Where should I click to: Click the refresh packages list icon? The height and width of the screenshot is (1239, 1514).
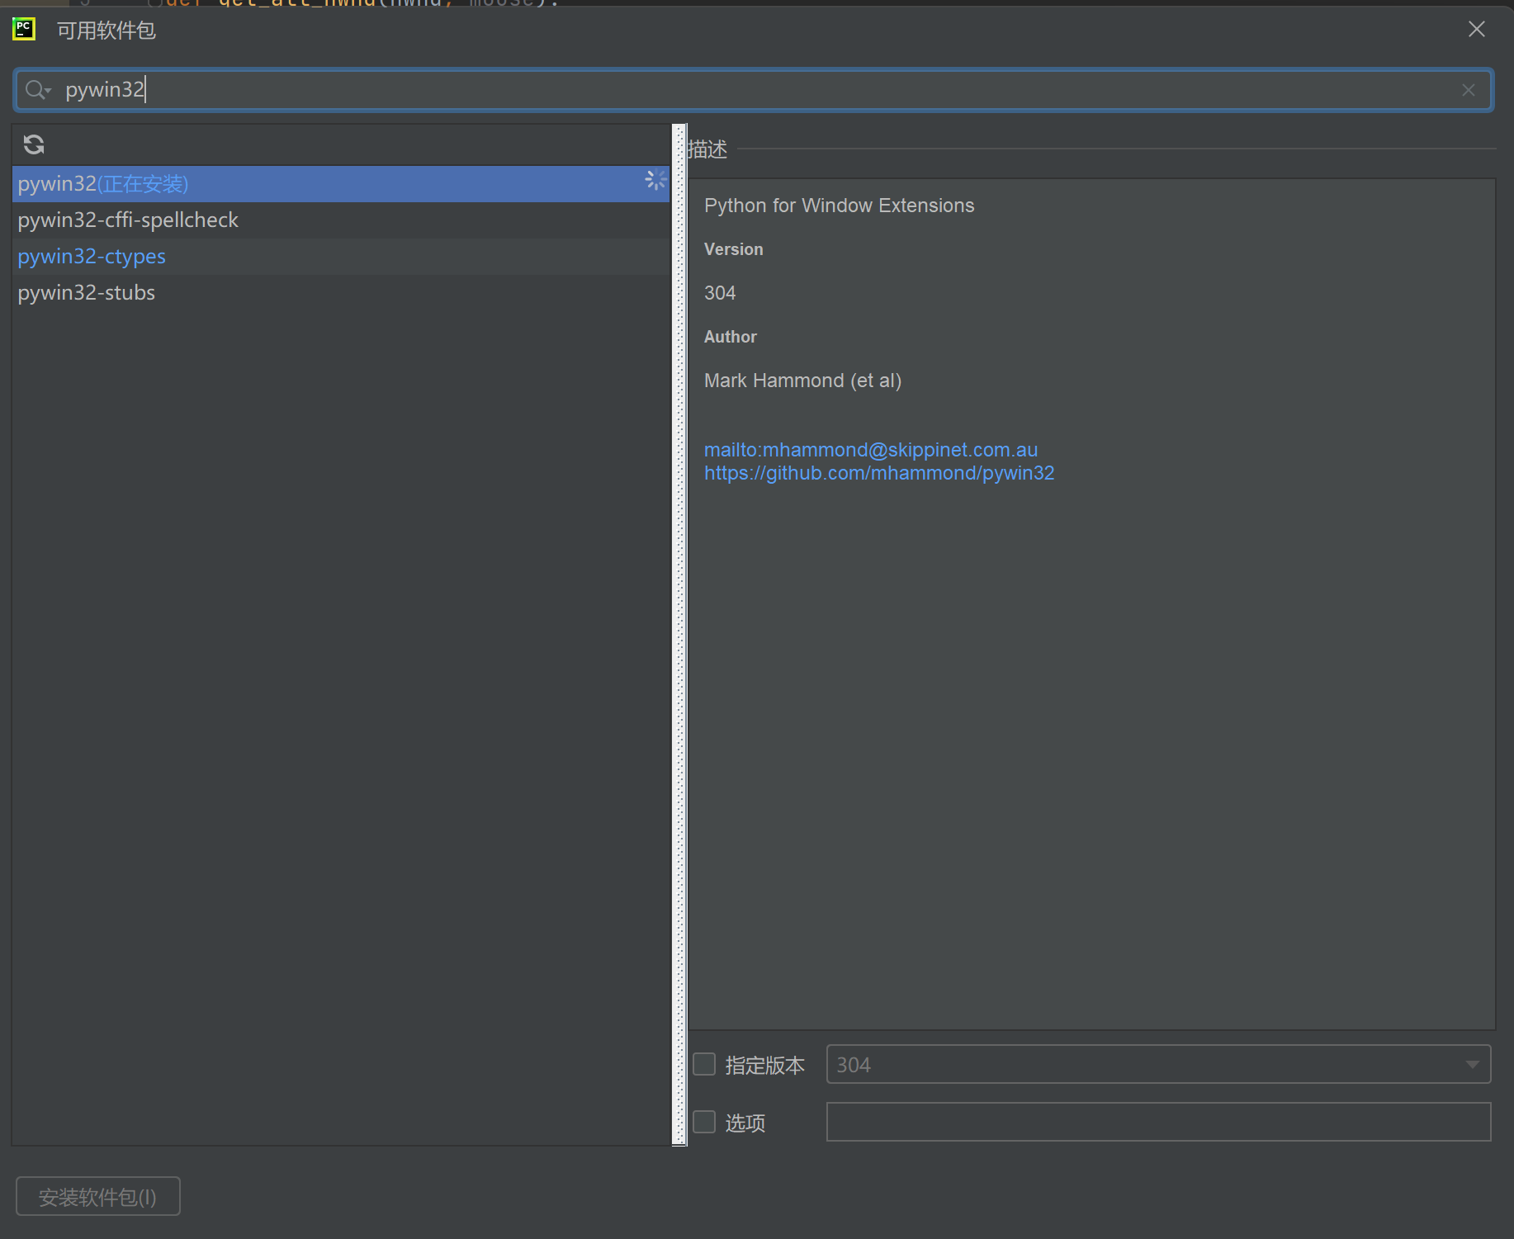[x=34, y=145]
